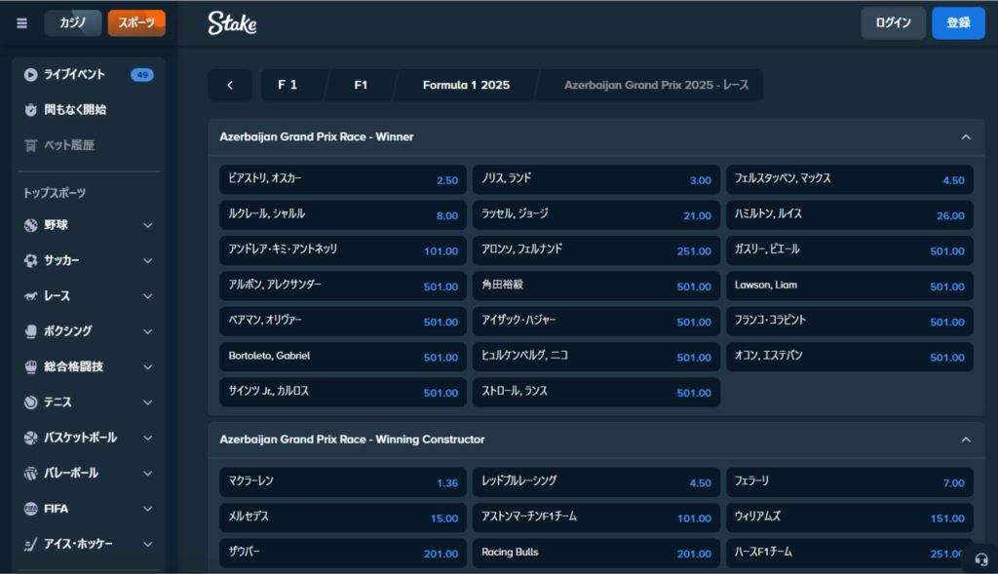
Task: Click the MMA (総合格闘技) icon
Action: click(x=30, y=367)
